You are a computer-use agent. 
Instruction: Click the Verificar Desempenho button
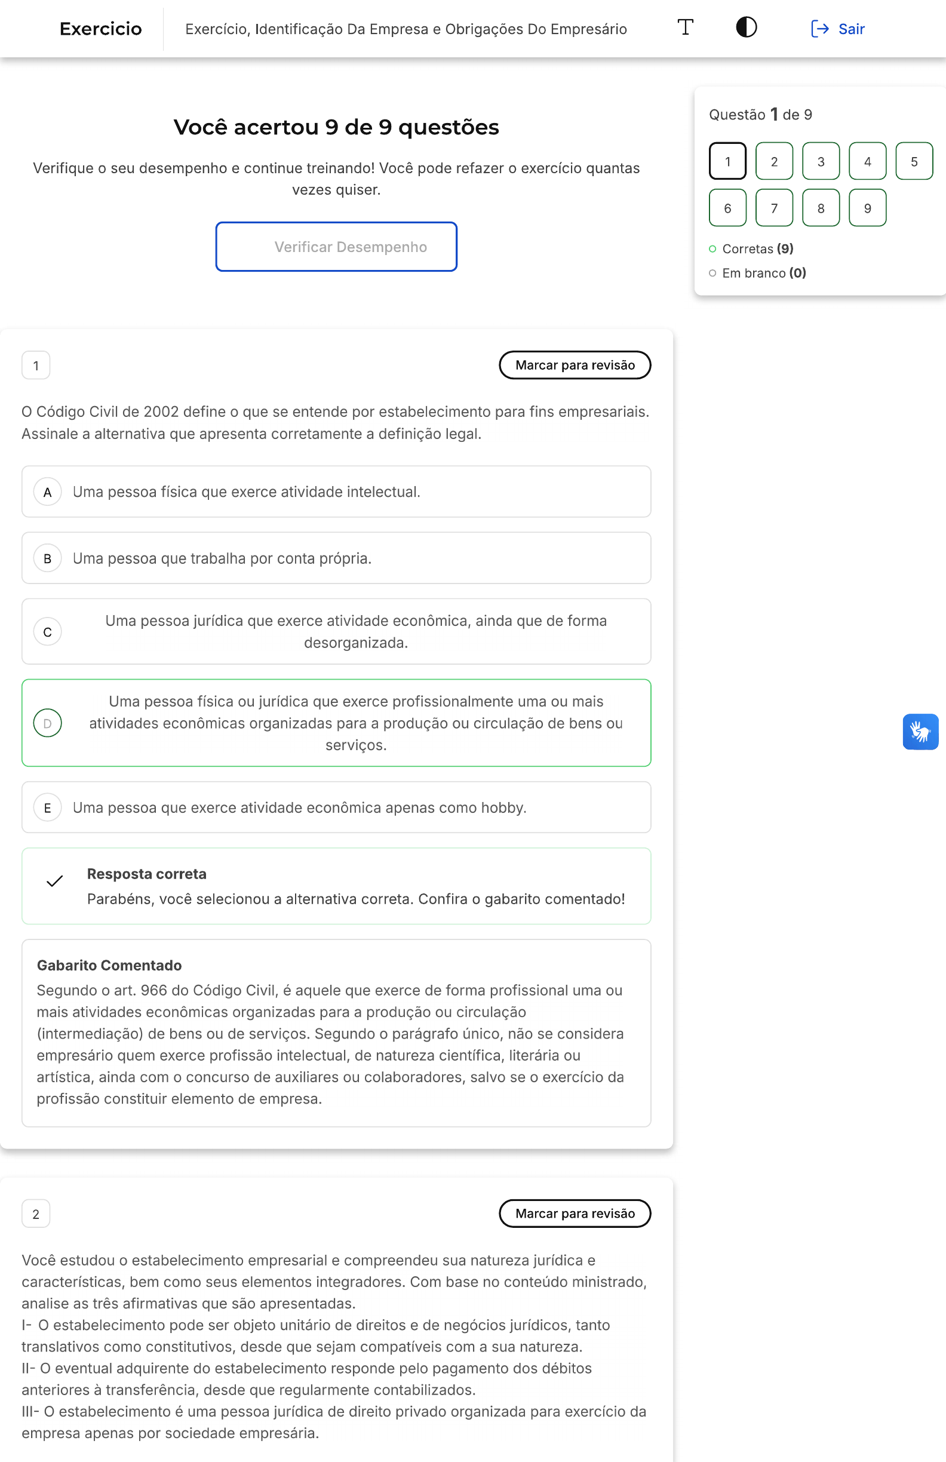pyautogui.click(x=336, y=246)
